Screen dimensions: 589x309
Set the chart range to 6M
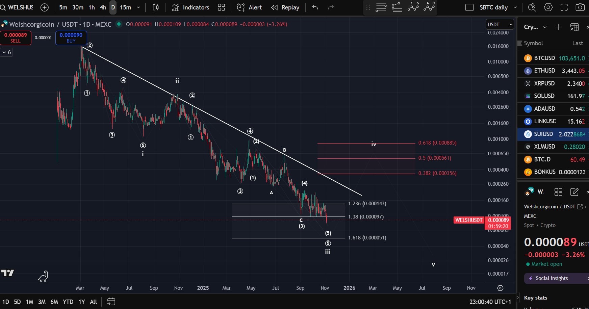coord(54,302)
